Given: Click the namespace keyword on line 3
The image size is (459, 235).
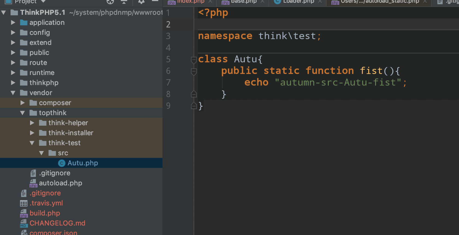Looking at the screenshot, I should point(225,36).
